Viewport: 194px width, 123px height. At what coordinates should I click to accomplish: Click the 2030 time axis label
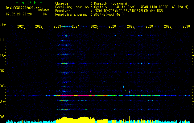[x=186, y=26]
